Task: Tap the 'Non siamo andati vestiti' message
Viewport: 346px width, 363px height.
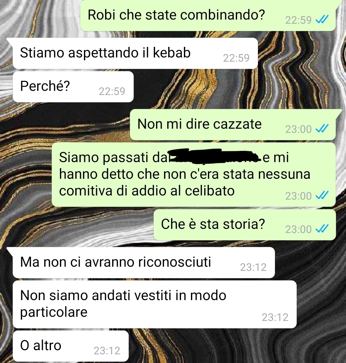Action: [x=155, y=304]
